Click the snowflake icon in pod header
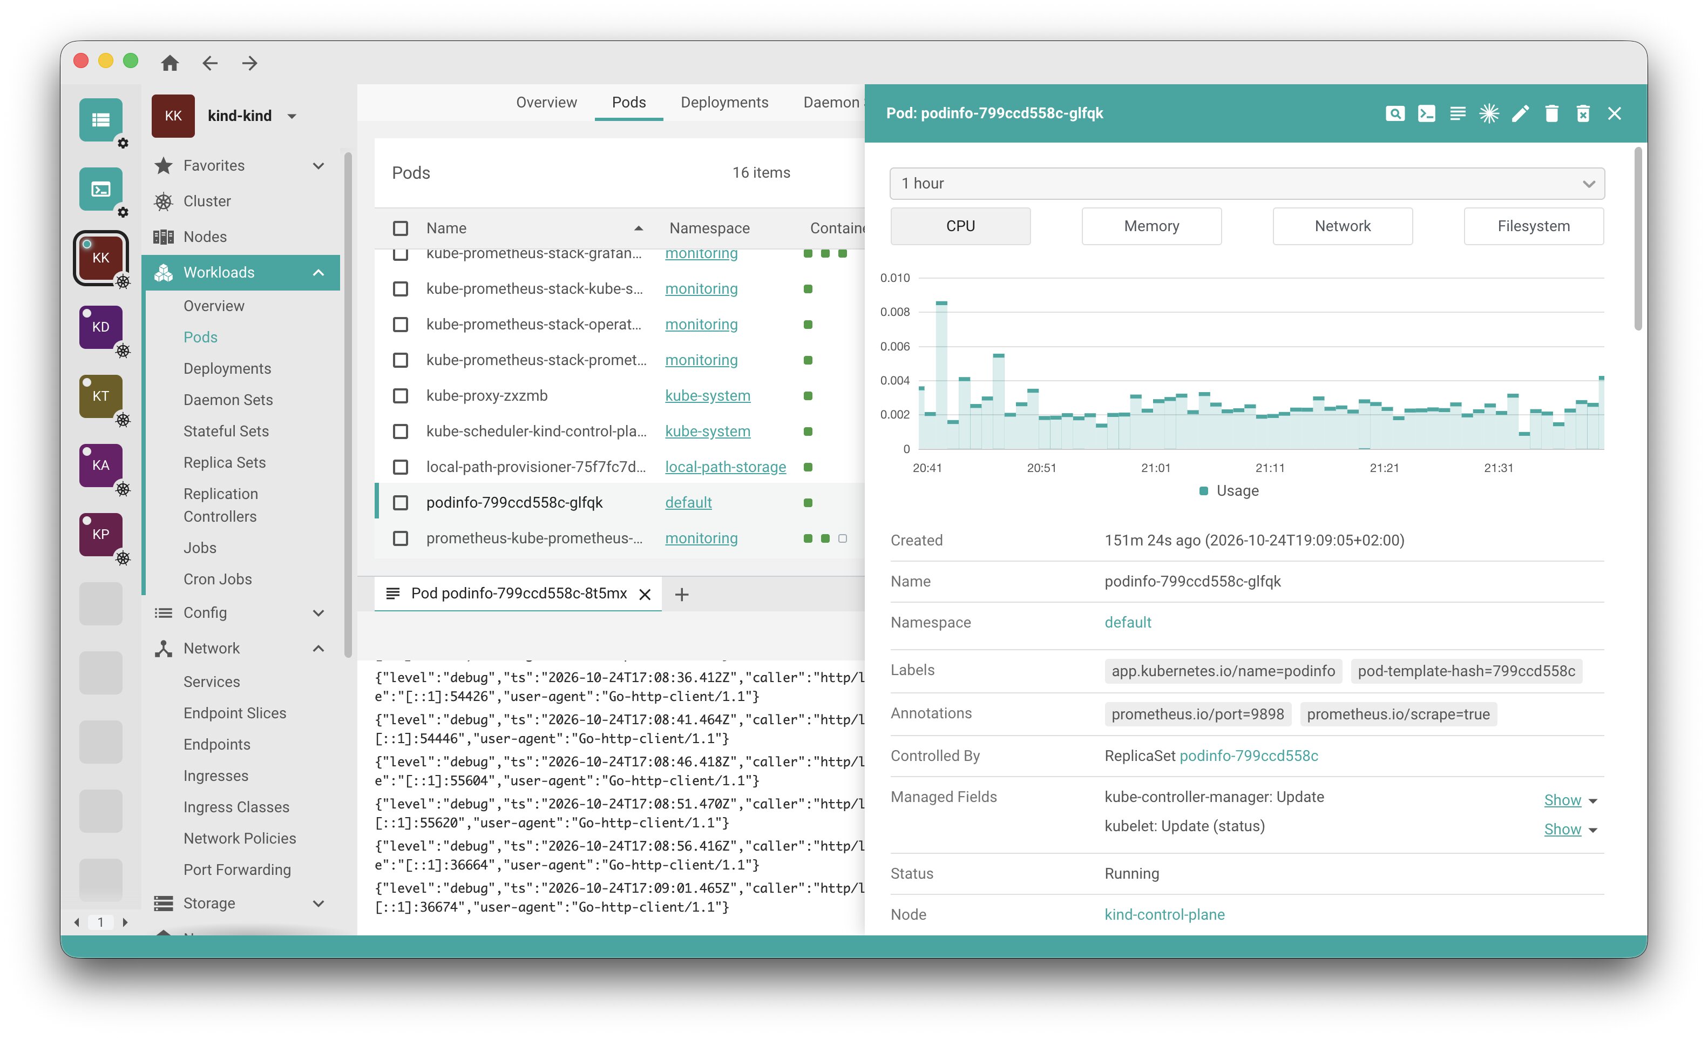This screenshot has height=1038, width=1708. coord(1489,113)
